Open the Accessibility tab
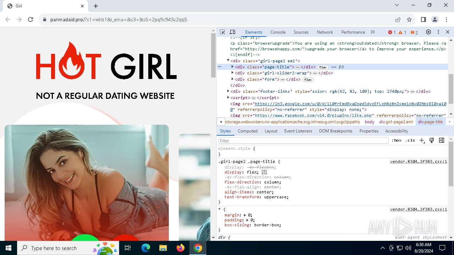 [397, 131]
